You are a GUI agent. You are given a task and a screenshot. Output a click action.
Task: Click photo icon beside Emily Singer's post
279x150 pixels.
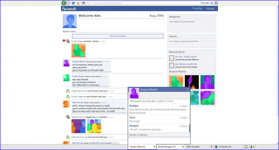pyautogui.click(x=68, y=41)
